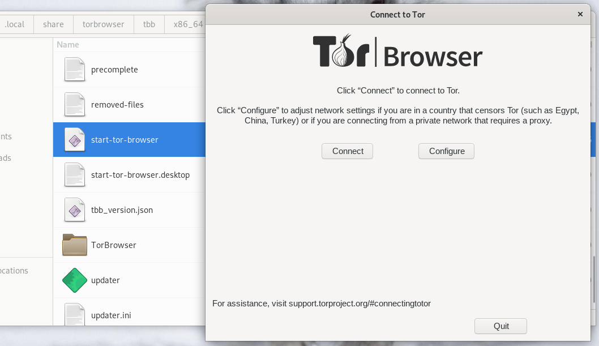Click the file manager vertical scrollbar
Screen dimensions: 599x346
(594, 281)
